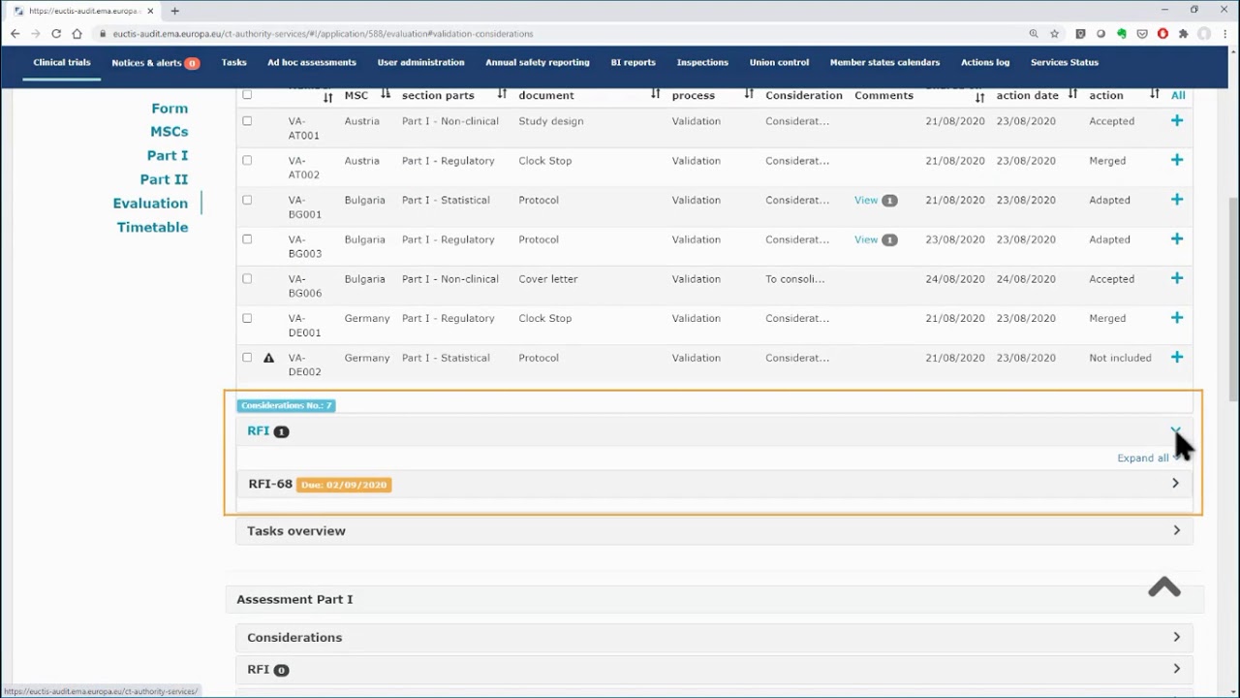Viewport: 1240px width, 698px height.
Task: Select checkbox for VA-BG003
Action: coord(247,239)
